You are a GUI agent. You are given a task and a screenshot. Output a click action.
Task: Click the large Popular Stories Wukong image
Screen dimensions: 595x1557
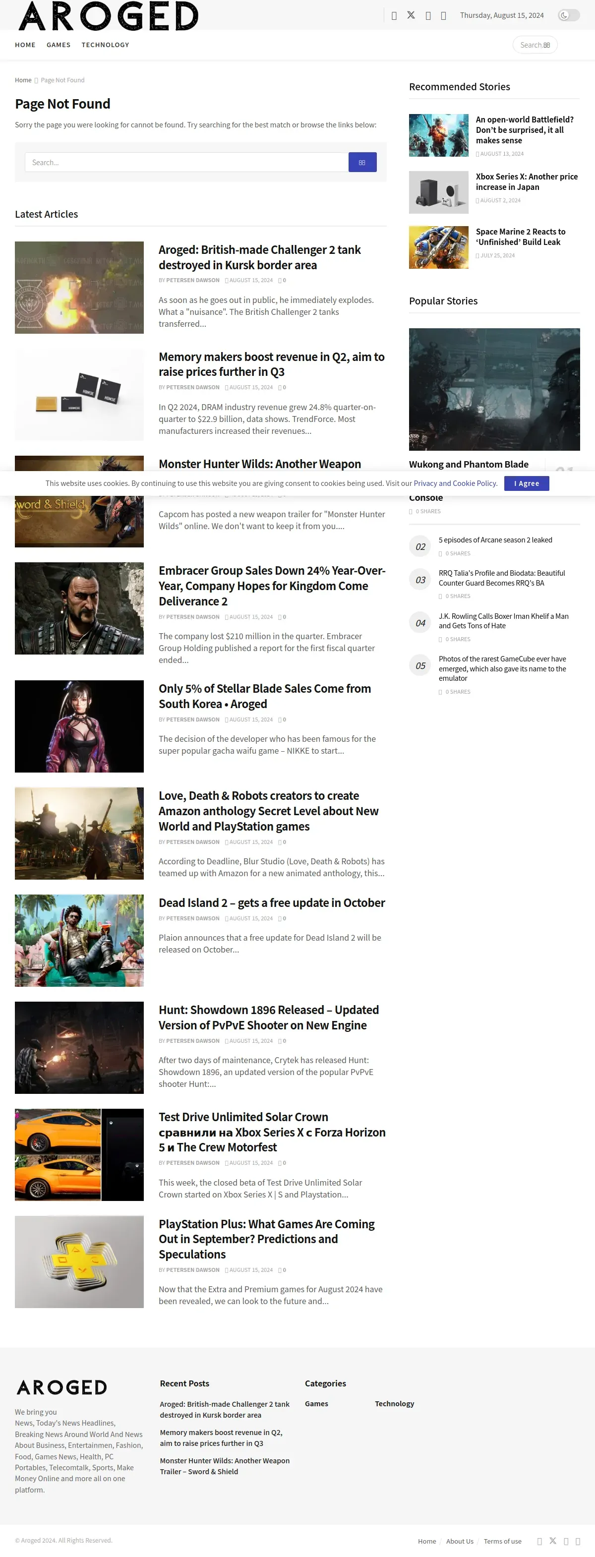[494, 389]
